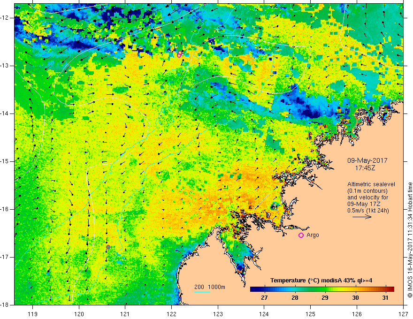Click the color bar tick label 29
Screen dimensions: 413x319
coord(325,298)
